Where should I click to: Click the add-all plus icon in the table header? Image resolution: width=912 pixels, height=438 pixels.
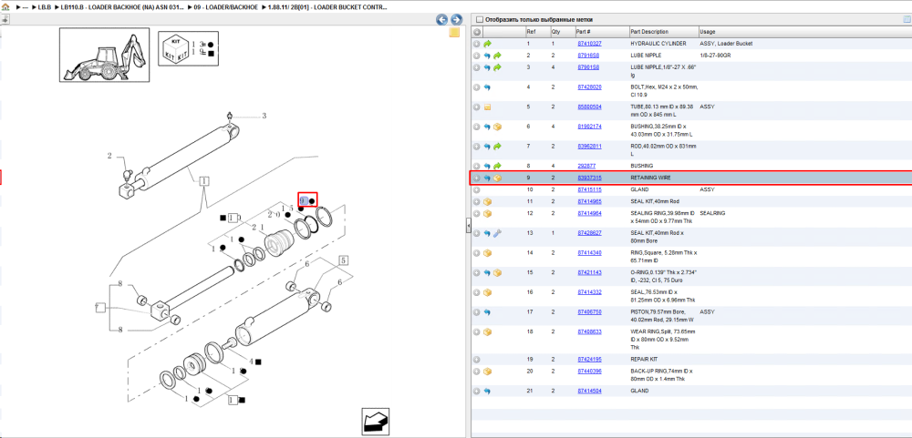[x=476, y=32]
